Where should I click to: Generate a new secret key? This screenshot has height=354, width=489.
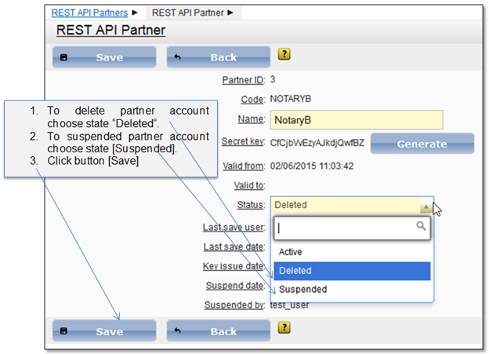pos(422,144)
